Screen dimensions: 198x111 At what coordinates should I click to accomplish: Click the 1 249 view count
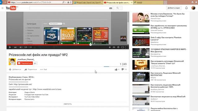(123, 64)
